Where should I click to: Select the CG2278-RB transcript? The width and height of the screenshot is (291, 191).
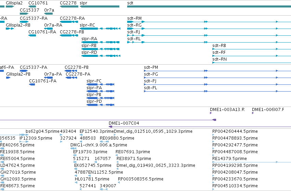[x=69, y=35]
